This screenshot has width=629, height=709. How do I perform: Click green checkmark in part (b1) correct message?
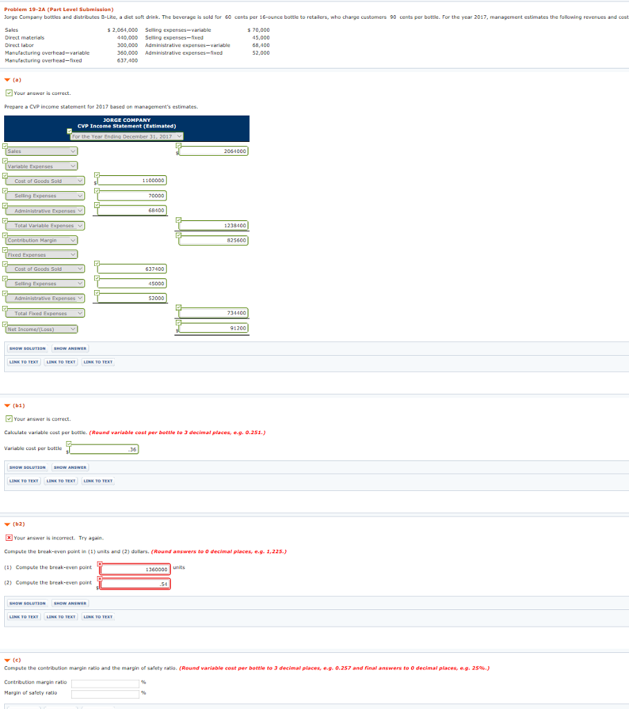click(x=10, y=418)
